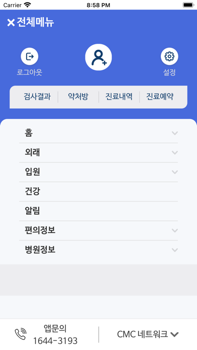Check the battery icon in status bar
197x350 pixels.
tap(188, 5)
